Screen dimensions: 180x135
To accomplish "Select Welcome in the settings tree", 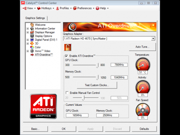I will tap(40, 25).
